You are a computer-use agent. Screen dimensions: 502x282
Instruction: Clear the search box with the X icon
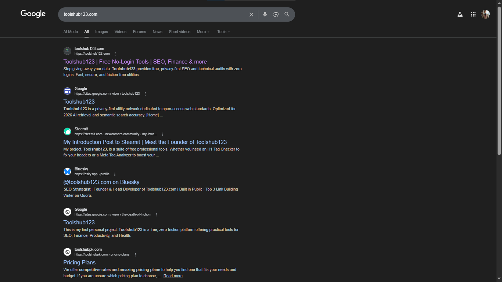point(251,15)
